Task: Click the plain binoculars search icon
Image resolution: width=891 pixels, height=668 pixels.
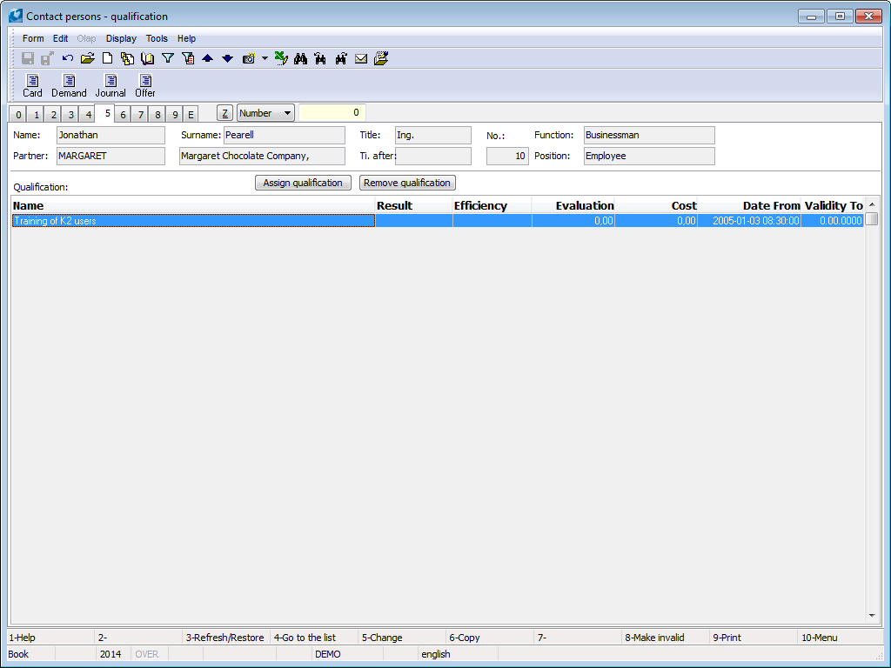Action: [300, 58]
